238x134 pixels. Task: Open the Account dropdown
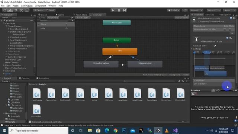click(x=196, y=10)
